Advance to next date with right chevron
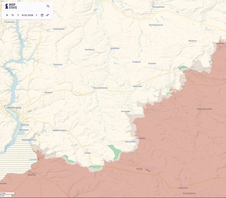 point(37,15)
